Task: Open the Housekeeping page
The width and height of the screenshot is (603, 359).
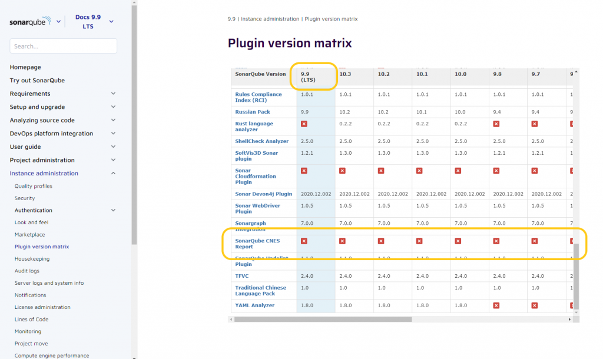Action: pos(32,259)
